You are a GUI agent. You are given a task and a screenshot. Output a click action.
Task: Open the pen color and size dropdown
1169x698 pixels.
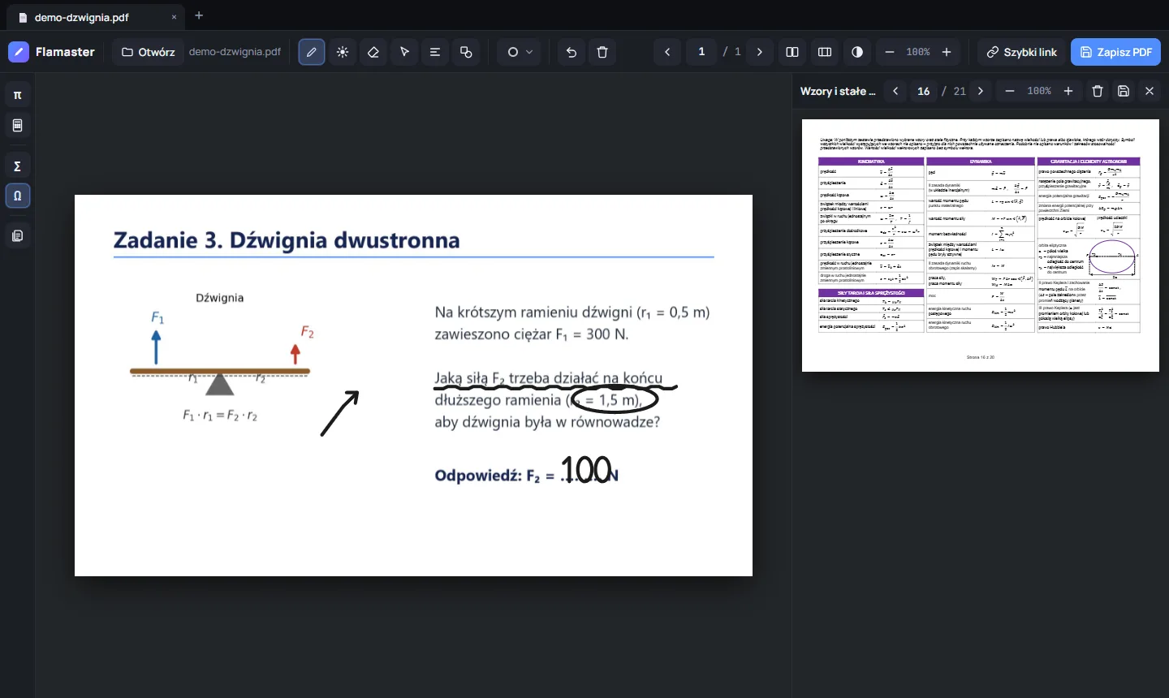[x=520, y=52]
